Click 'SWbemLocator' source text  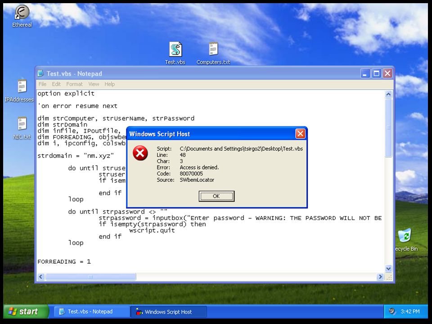pyautogui.click(x=197, y=180)
